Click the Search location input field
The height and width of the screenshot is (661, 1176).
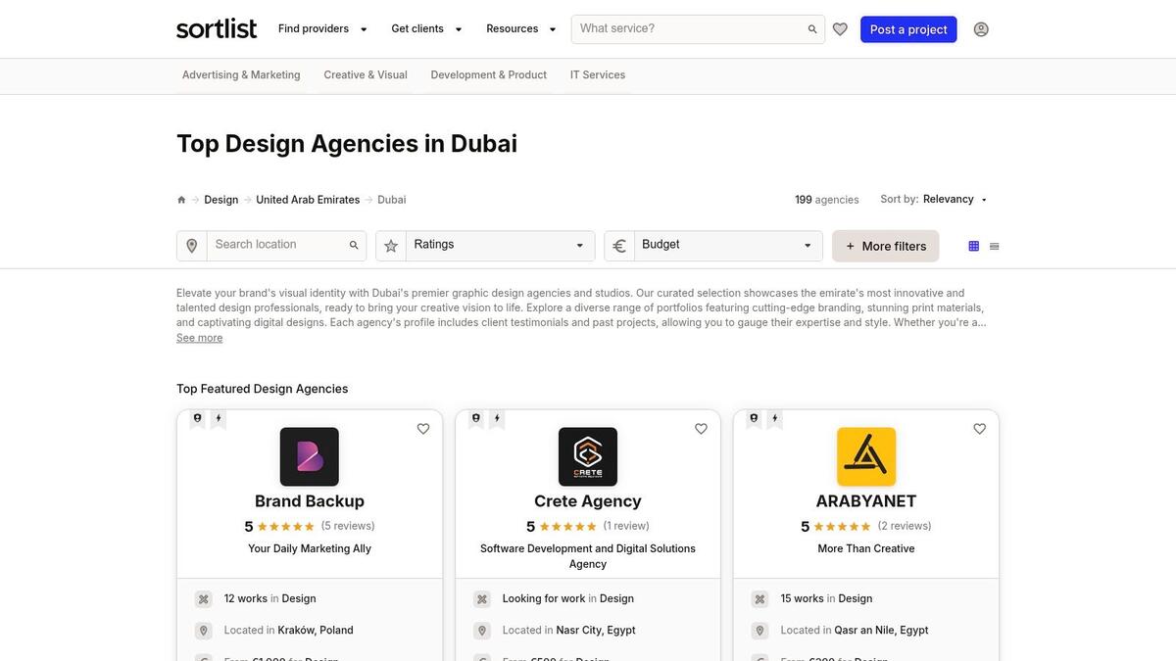pos(274,243)
